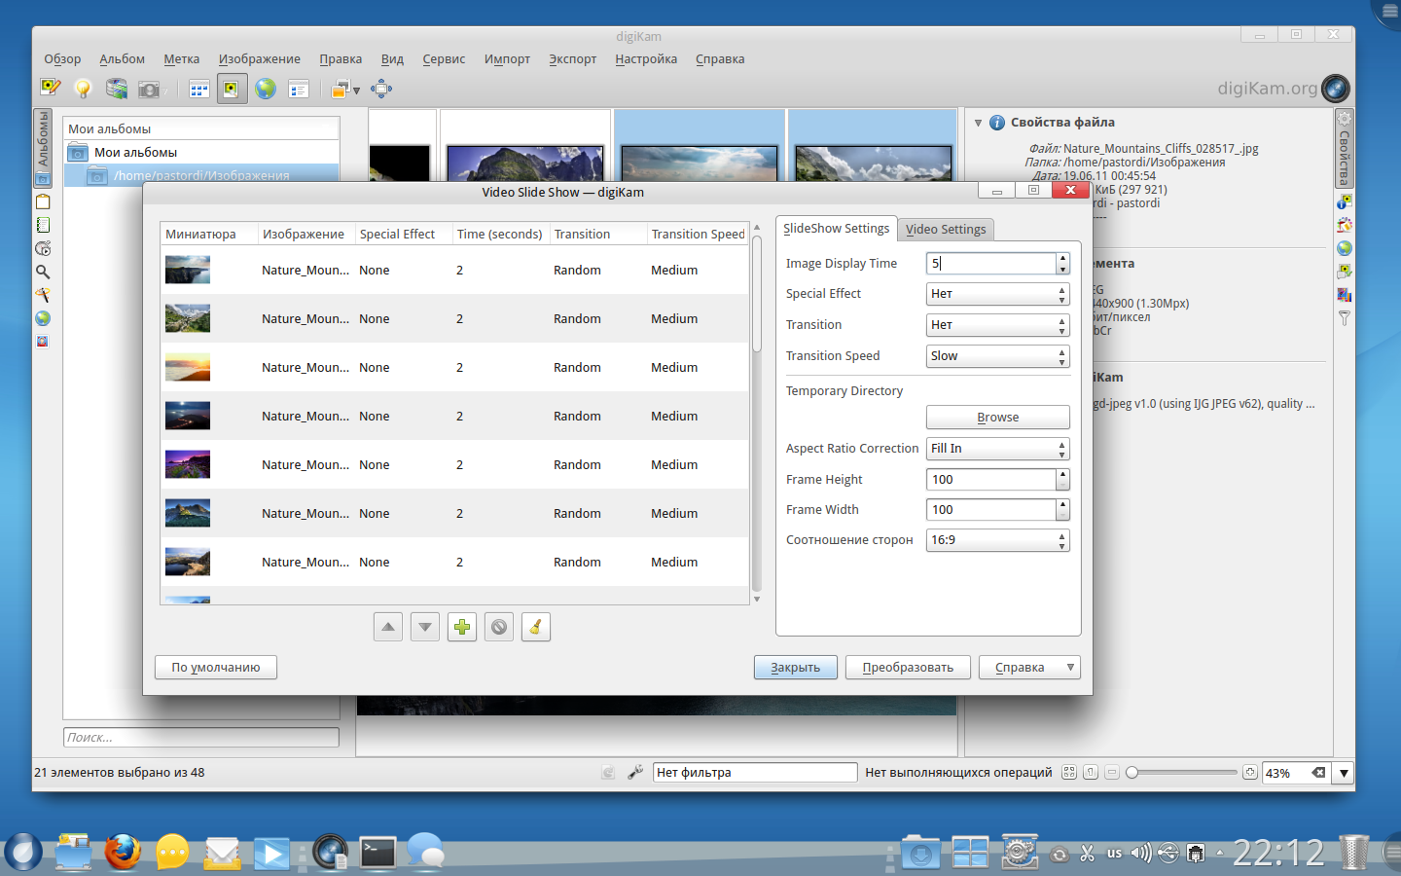Click the Преобразовать button
1401x876 pixels.
(x=908, y=668)
